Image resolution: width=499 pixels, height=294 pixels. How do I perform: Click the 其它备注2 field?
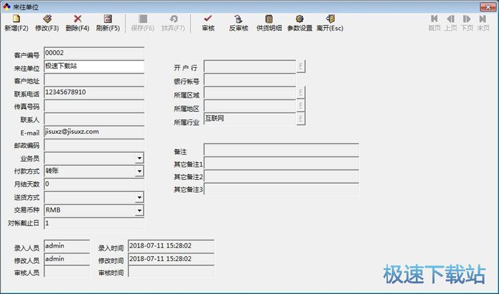[x=281, y=177]
